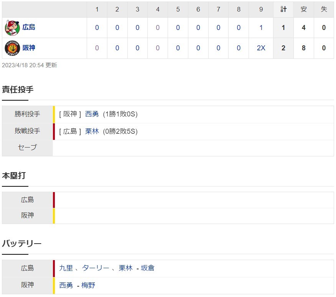This screenshot has width=336, height=297.
Task: Click Hanshin's 8th inning score
Action: click(239, 48)
